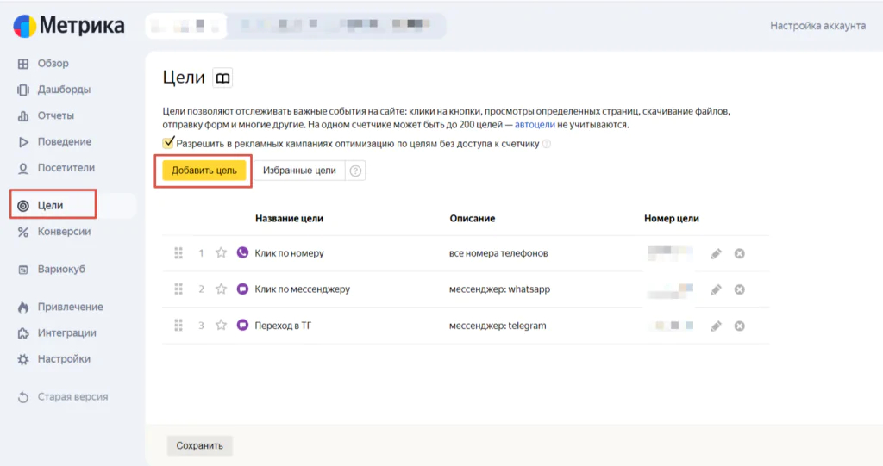Click pencil icon for Переход в ТГ goal
Screen dimensions: 883x466
click(x=716, y=326)
